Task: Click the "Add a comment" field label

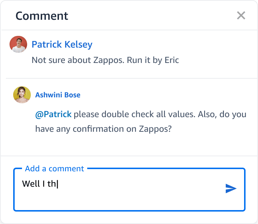Action: pos(55,169)
